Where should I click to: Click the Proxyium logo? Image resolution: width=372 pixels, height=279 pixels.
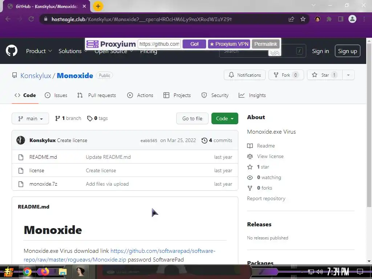click(x=111, y=44)
